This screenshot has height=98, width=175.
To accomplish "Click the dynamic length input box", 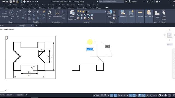I will tap(90, 49).
